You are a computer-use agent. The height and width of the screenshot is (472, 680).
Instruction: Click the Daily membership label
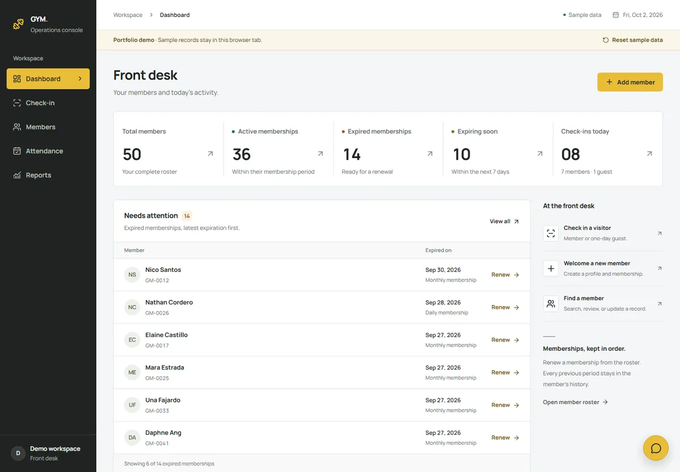tap(447, 313)
